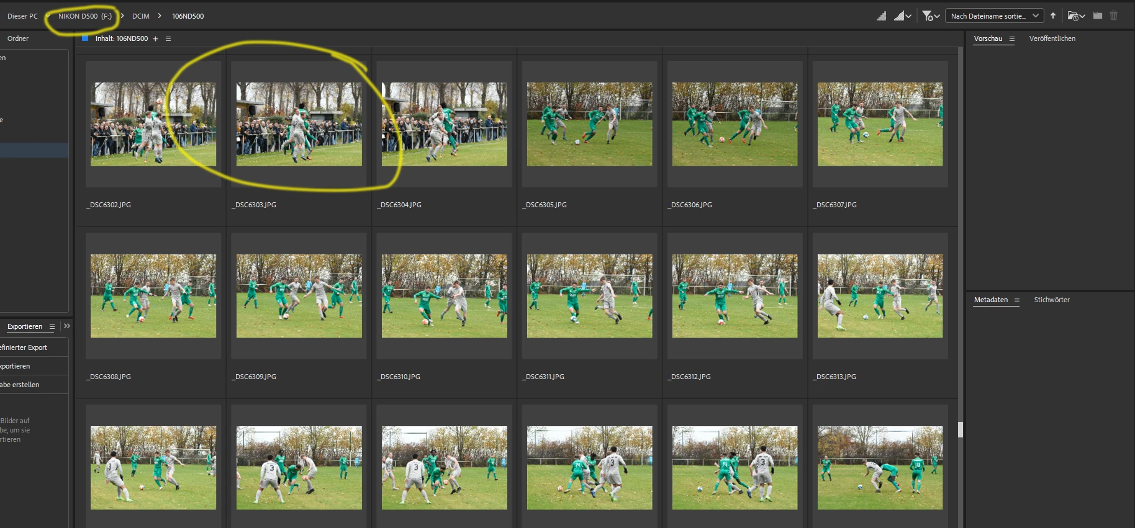Click the Inhalt: 106ND500 tab

click(x=122, y=38)
